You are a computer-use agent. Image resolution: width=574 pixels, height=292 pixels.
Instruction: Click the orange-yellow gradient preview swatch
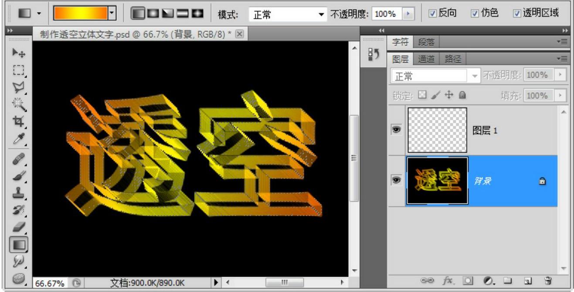pos(81,14)
